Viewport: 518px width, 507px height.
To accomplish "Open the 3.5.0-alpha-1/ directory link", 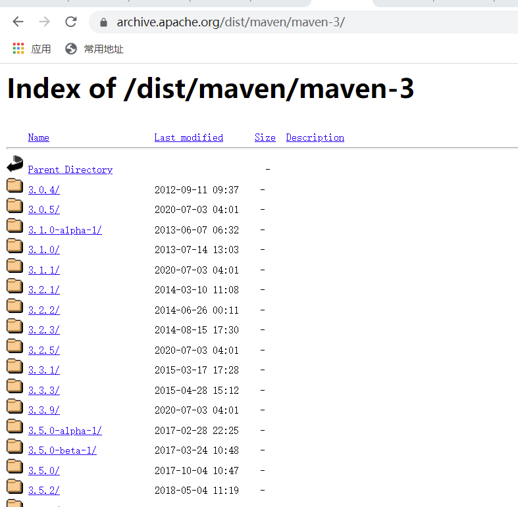I will pyautogui.click(x=65, y=431).
